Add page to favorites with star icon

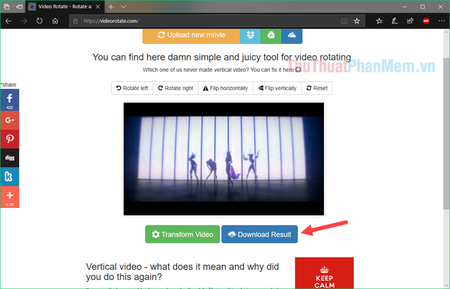357,21
